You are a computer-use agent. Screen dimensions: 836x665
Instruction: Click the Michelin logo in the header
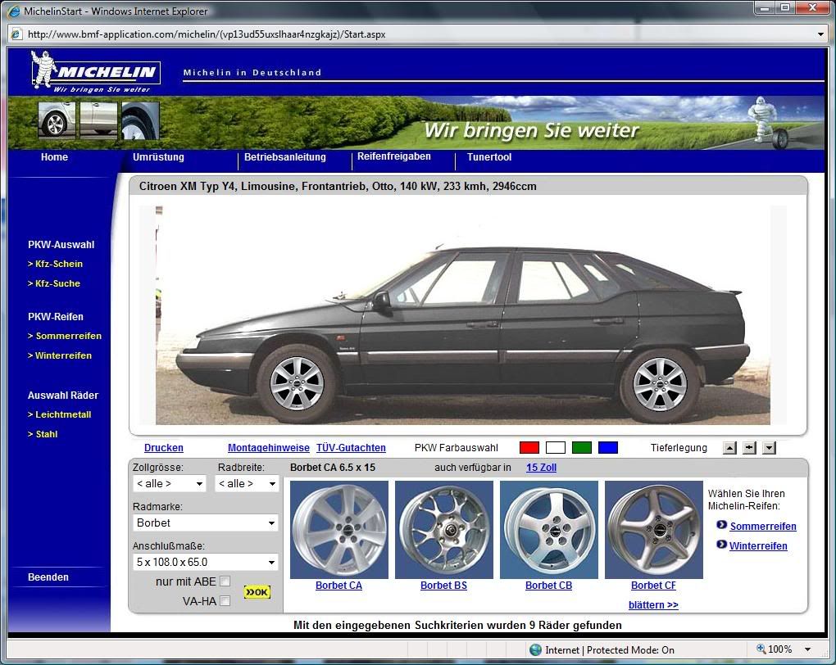(x=95, y=72)
